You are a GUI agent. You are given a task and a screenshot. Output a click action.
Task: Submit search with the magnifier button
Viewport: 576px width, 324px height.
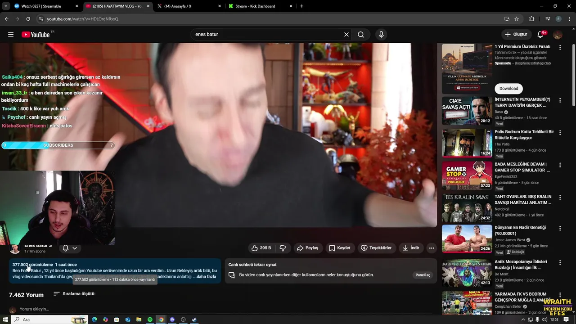[361, 35]
